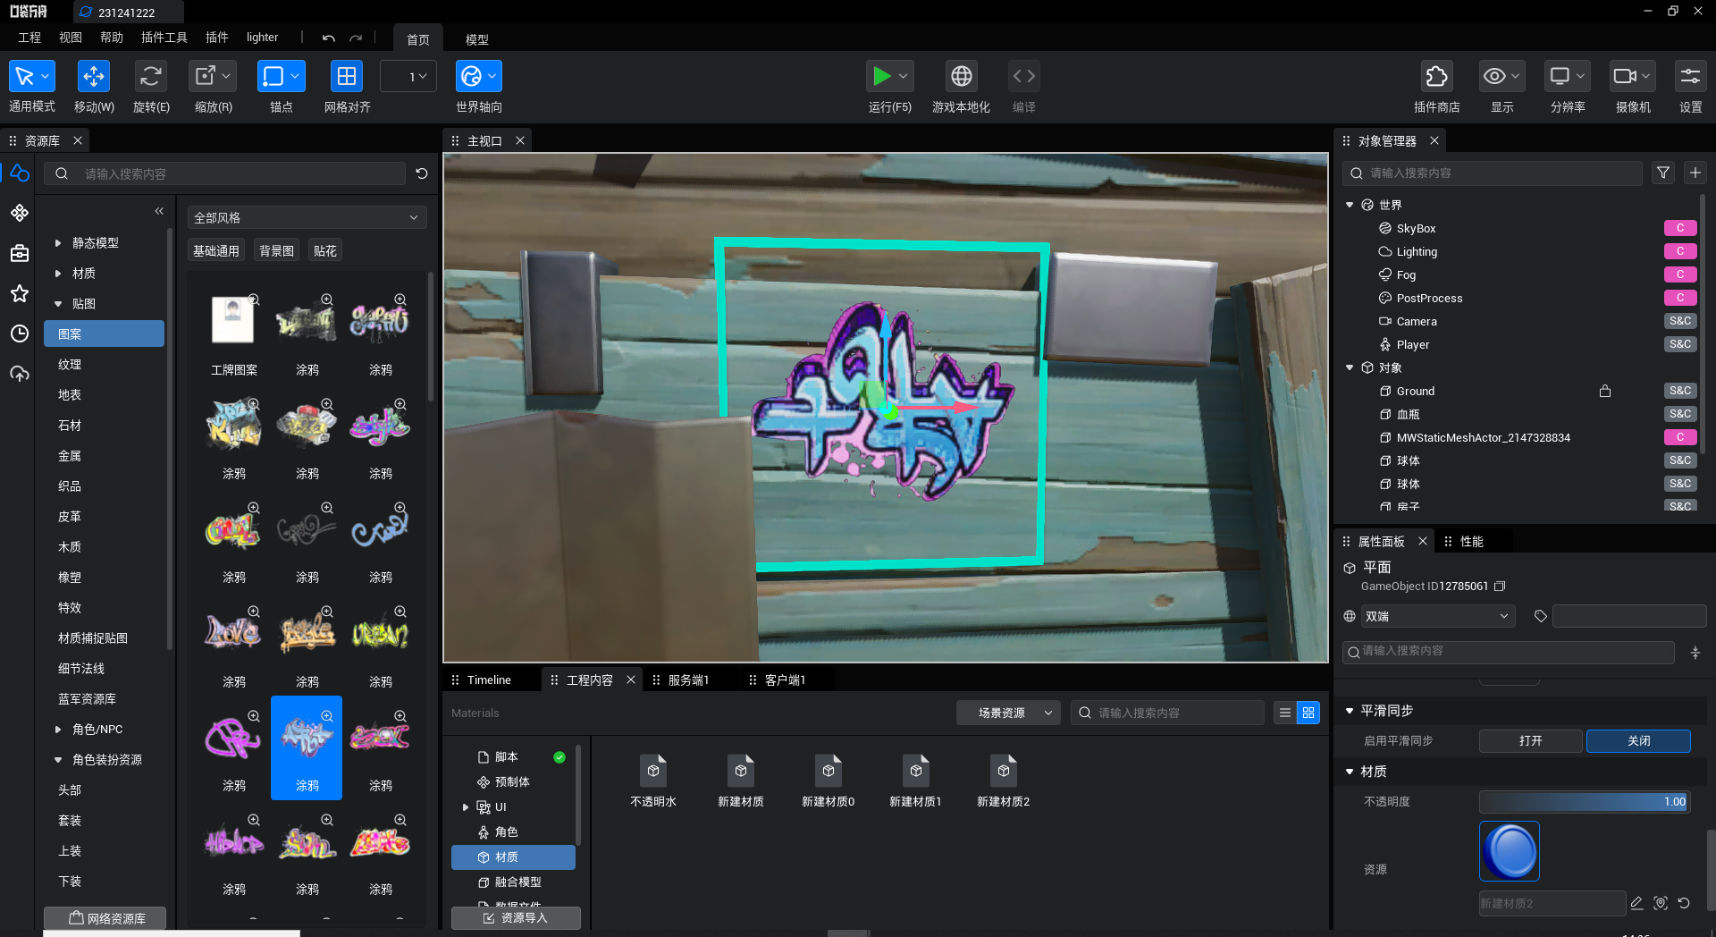Open the 工程 menu
This screenshot has height=937, width=1716.
click(x=29, y=38)
